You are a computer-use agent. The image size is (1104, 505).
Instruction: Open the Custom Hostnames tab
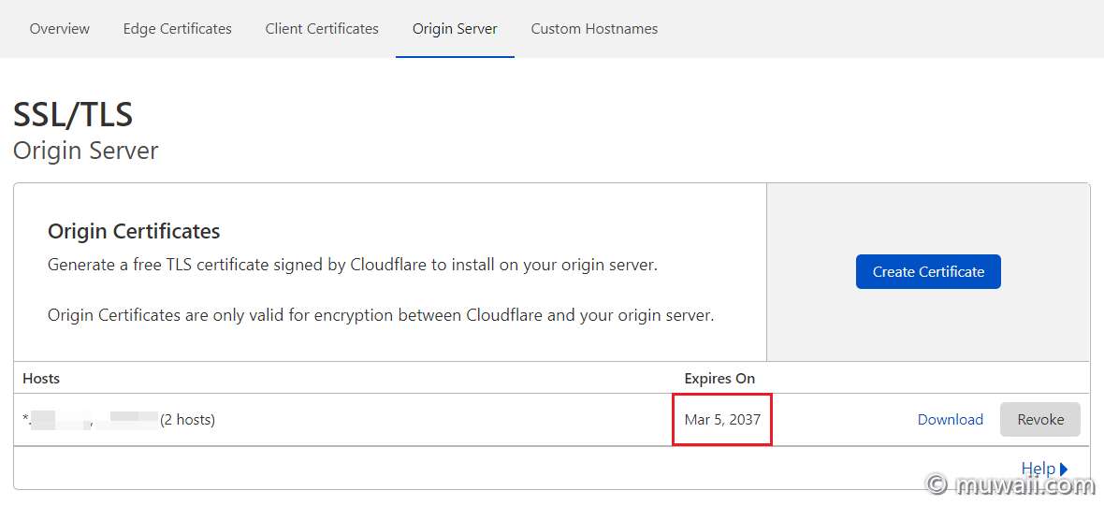pos(594,29)
